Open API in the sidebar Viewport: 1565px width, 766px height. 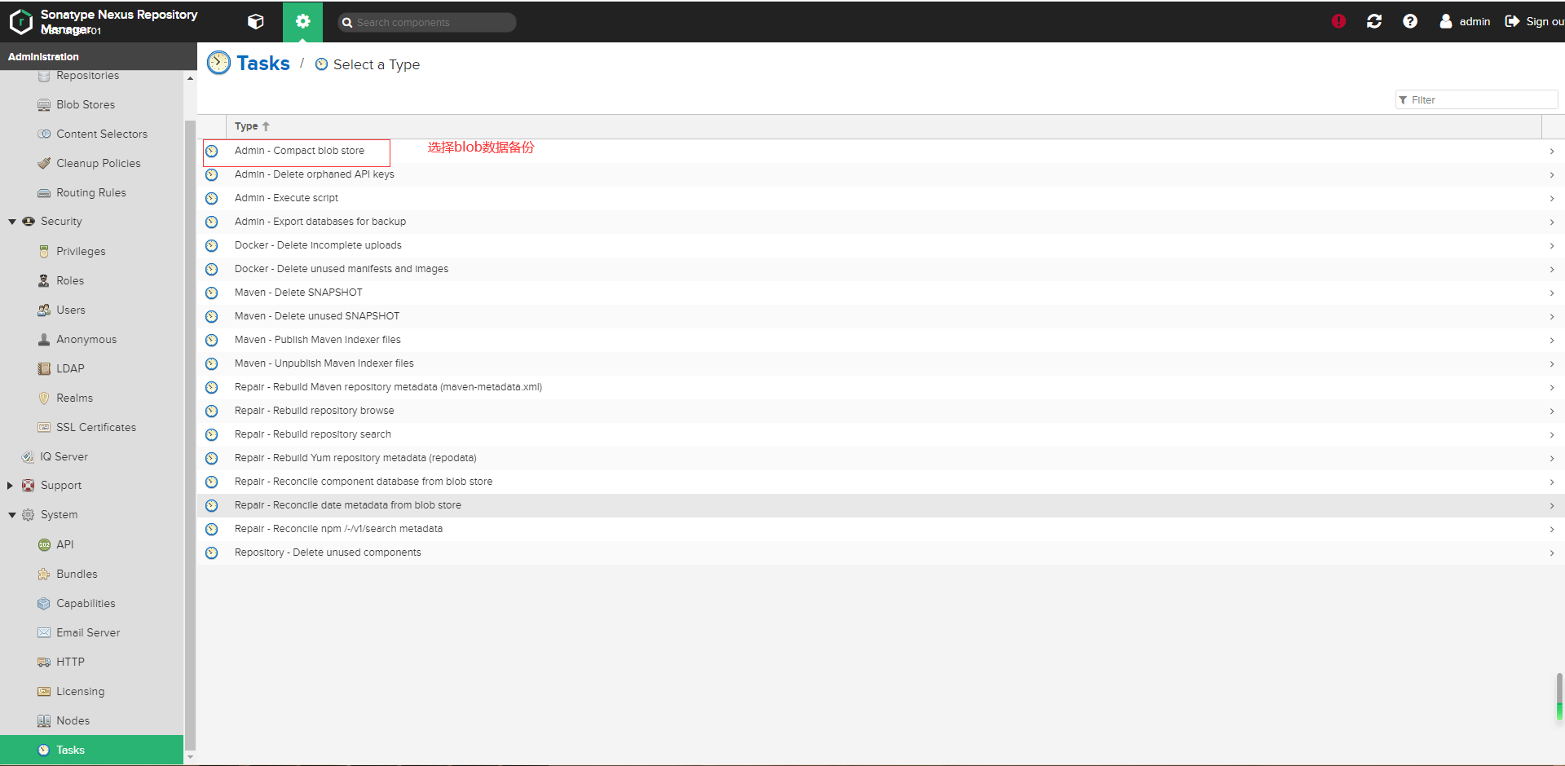pyautogui.click(x=65, y=544)
